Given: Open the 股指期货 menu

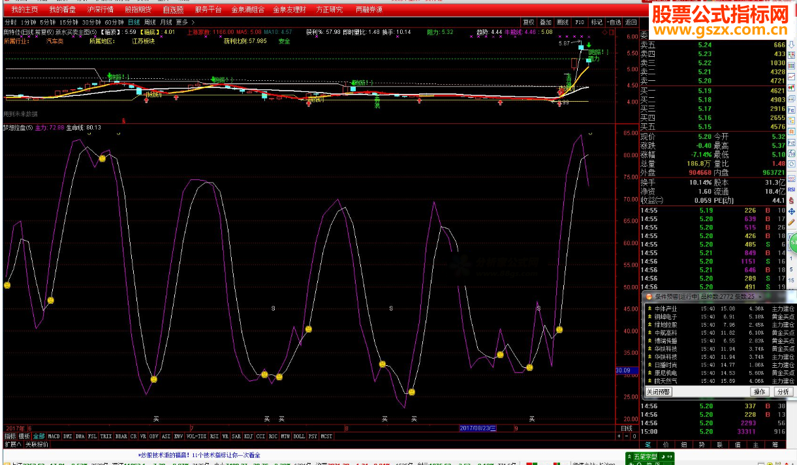Looking at the screenshot, I should (x=138, y=10).
